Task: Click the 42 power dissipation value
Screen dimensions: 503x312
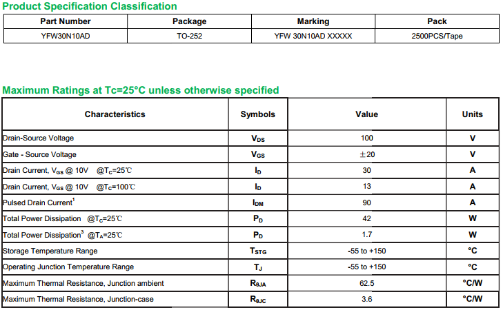Action: (366, 218)
